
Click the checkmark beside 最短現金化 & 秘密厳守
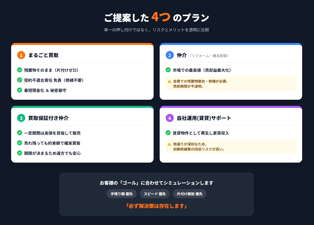[19, 90]
